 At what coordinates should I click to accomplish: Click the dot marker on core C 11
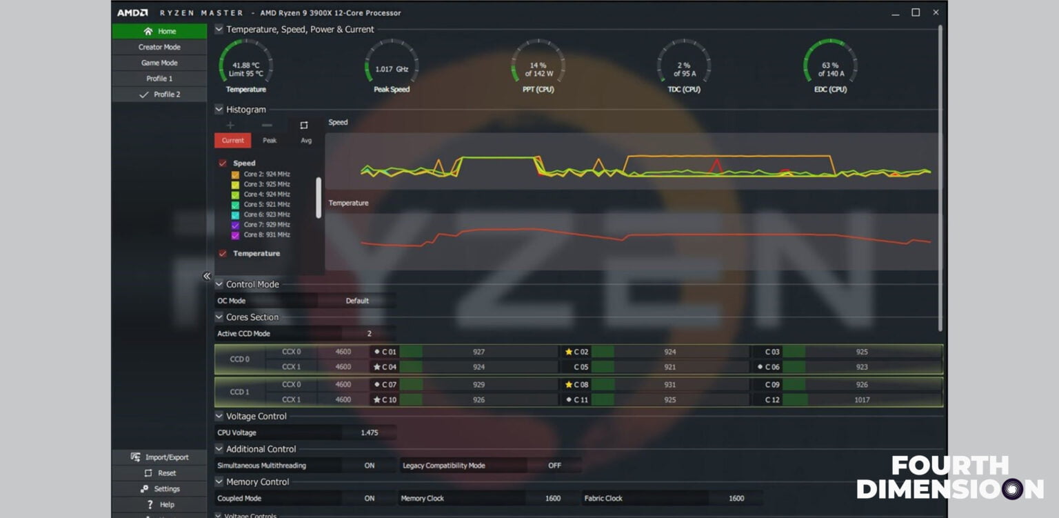[x=569, y=400]
